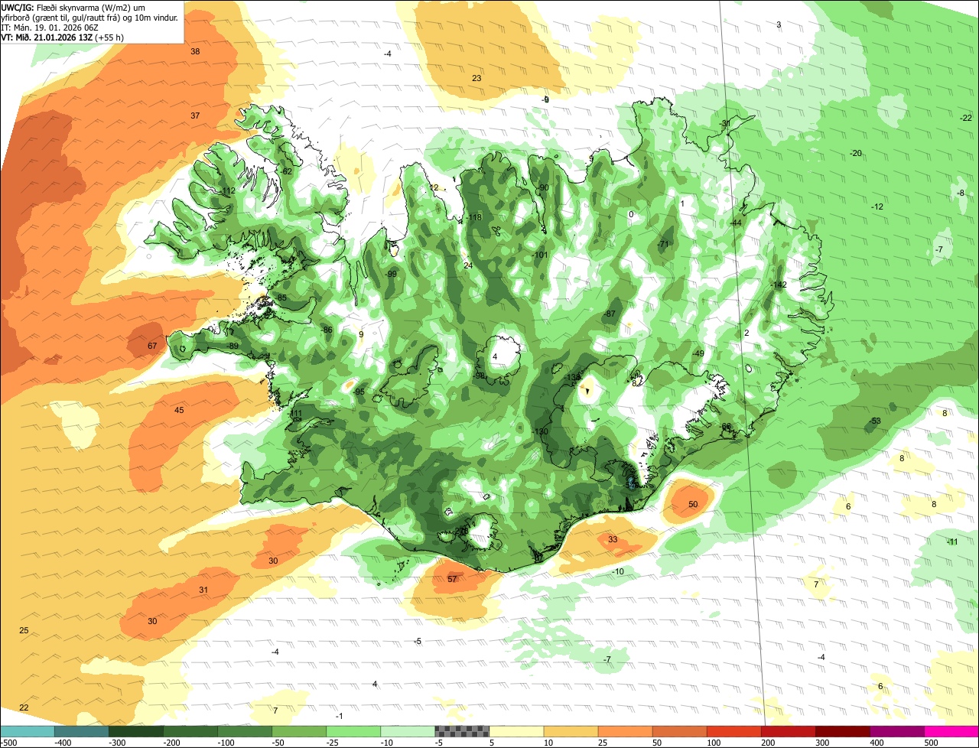Click the map value '-130'

[541, 432]
